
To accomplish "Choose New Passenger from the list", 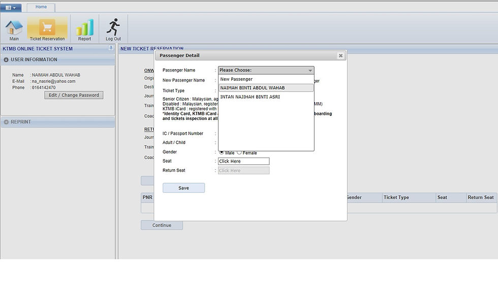I will tap(266, 79).
